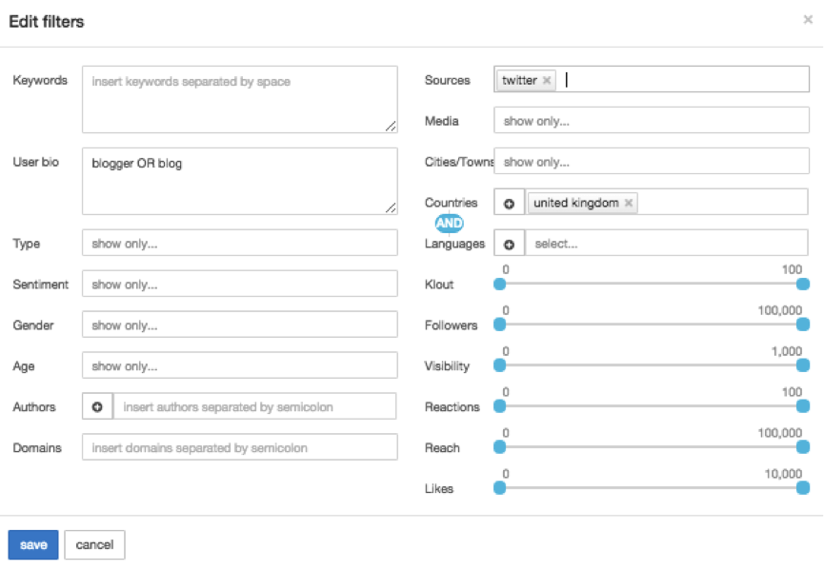The image size is (824, 571).
Task: Open the Media show only dropdown
Action: [651, 122]
